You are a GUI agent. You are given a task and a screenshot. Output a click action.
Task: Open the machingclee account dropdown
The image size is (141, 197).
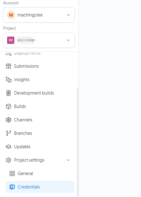39,15
